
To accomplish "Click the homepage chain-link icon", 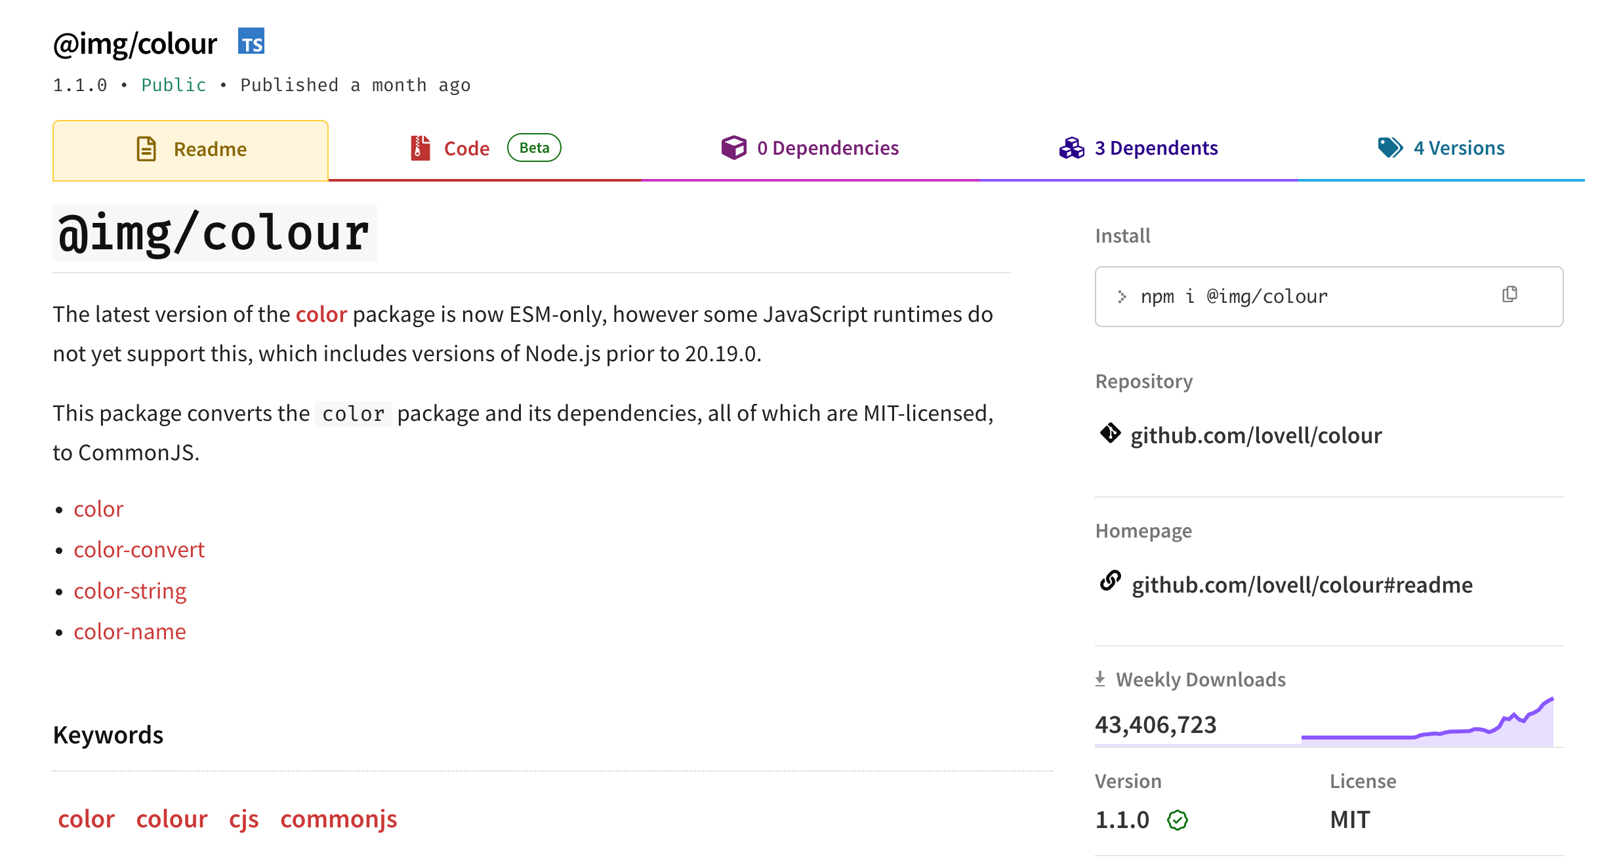I will 1110,581.
